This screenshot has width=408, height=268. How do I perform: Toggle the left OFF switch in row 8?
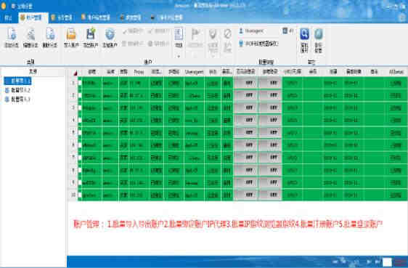(245, 170)
